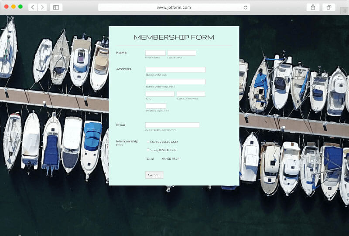Click the Email input field
The height and width of the screenshot is (236, 349).
click(172, 125)
